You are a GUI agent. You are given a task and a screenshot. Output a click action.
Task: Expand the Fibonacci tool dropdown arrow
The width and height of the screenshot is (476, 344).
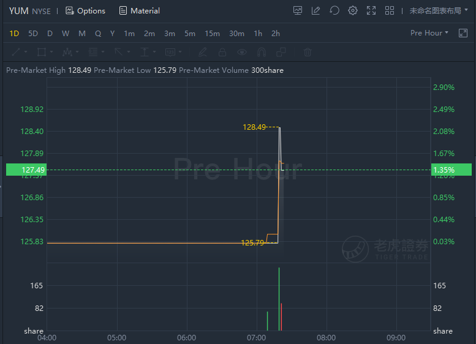point(103,52)
